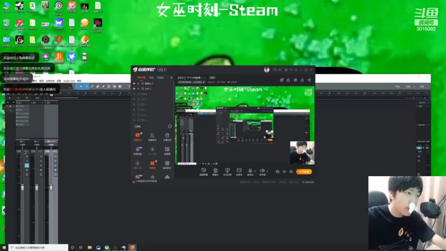Mute the second mixer channel
The image size is (446, 251).
pyautogui.click(x=41, y=156)
